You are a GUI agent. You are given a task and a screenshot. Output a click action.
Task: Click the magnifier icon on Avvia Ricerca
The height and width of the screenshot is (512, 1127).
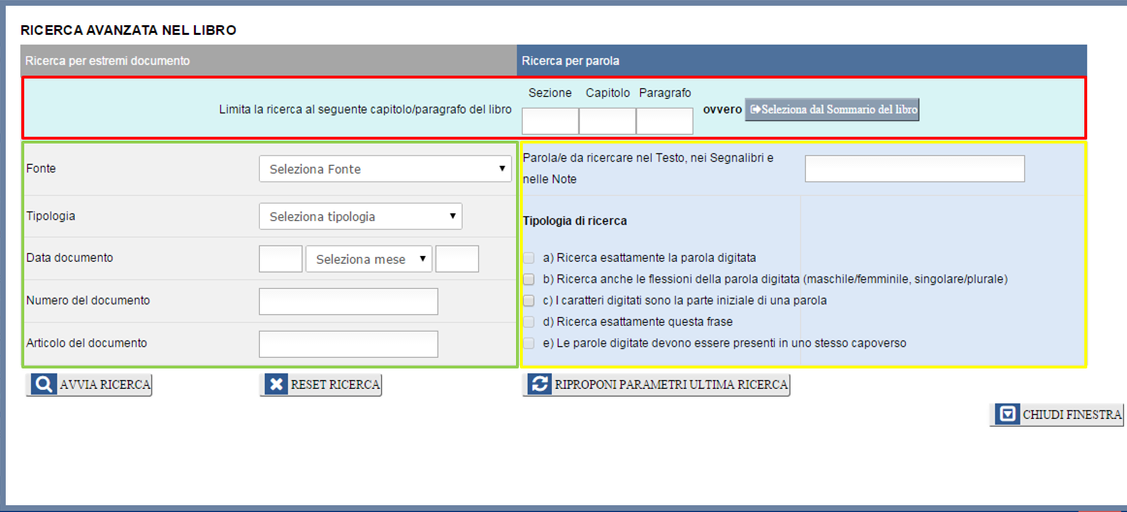pos(43,385)
